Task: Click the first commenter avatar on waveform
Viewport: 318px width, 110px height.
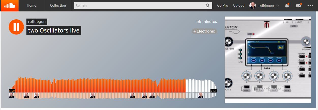Action: pyautogui.click(x=11, y=95)
